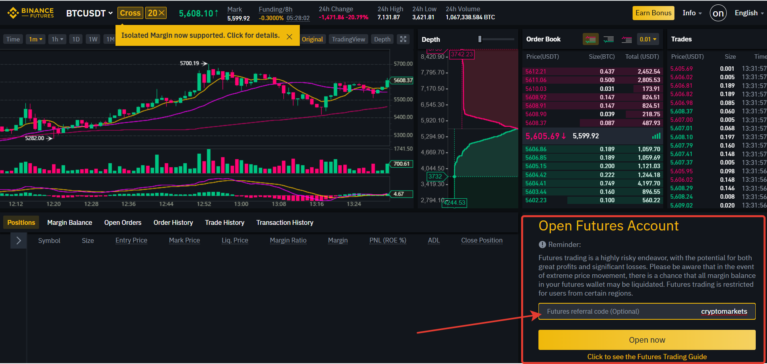
Task: Click the Mark Price column header
Action: 184,241
